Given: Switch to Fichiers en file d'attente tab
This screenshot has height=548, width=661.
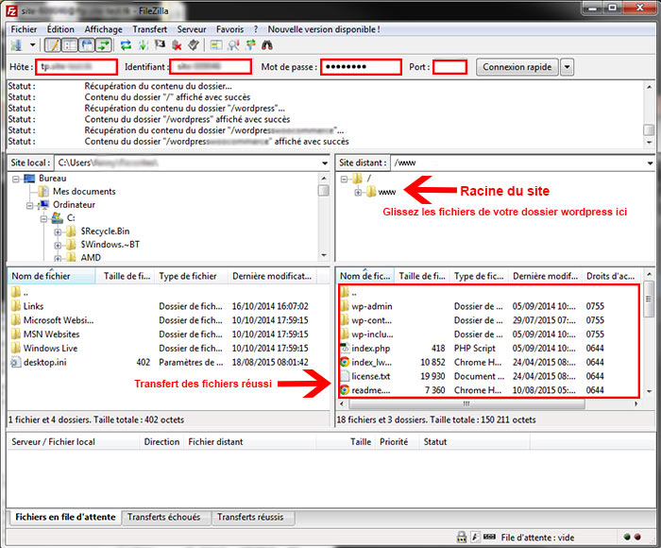Looking at the screenshot, I should click(65, 517).
